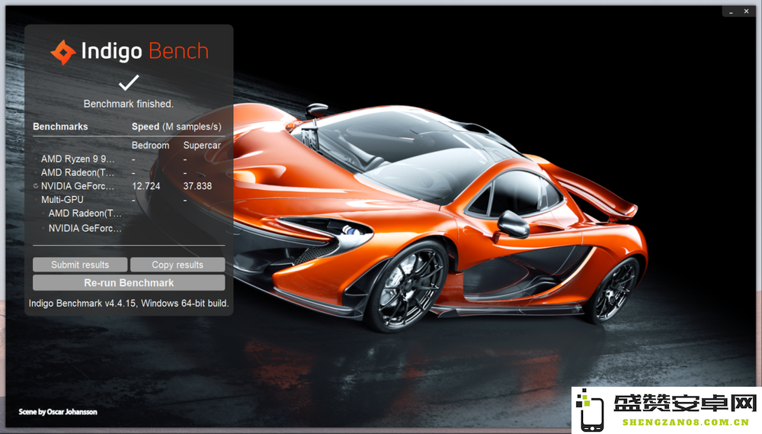Enable the Multi-GPU benchmark checkbox
The height and width of the screenshot is (434, 762).
click(x=36, y=200)
